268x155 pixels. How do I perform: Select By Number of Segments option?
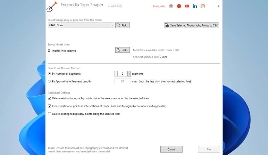coord(49,74)
